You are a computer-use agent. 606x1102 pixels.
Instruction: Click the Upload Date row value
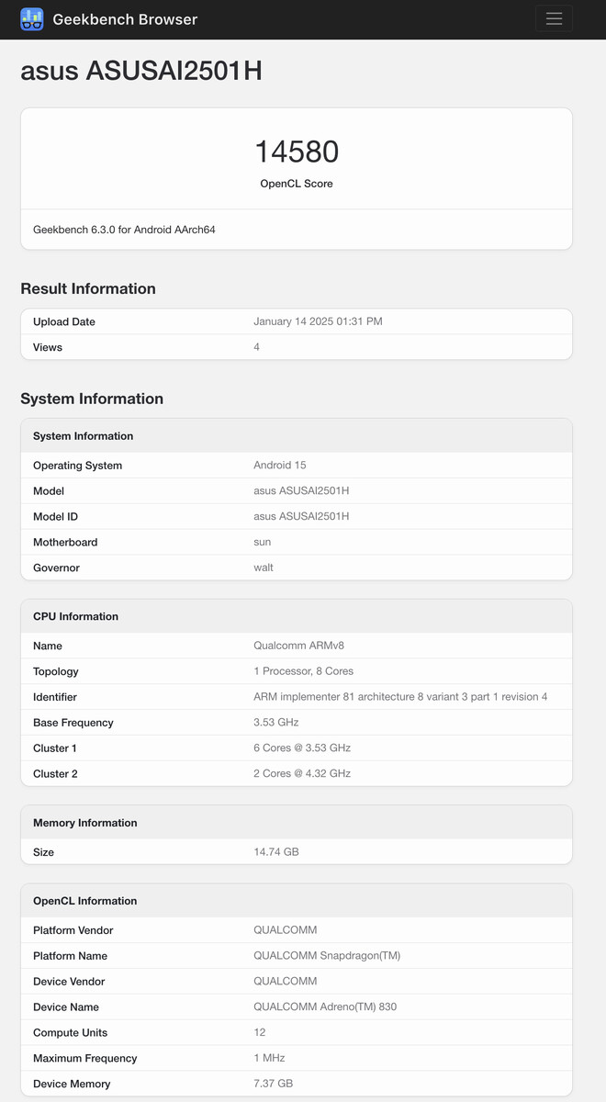pos(318,321)
